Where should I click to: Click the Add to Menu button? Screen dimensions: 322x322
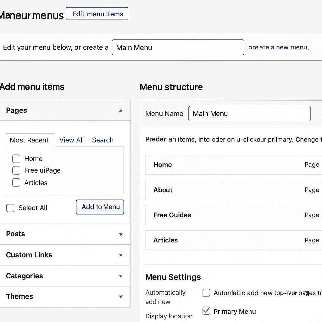coord(100,207)
